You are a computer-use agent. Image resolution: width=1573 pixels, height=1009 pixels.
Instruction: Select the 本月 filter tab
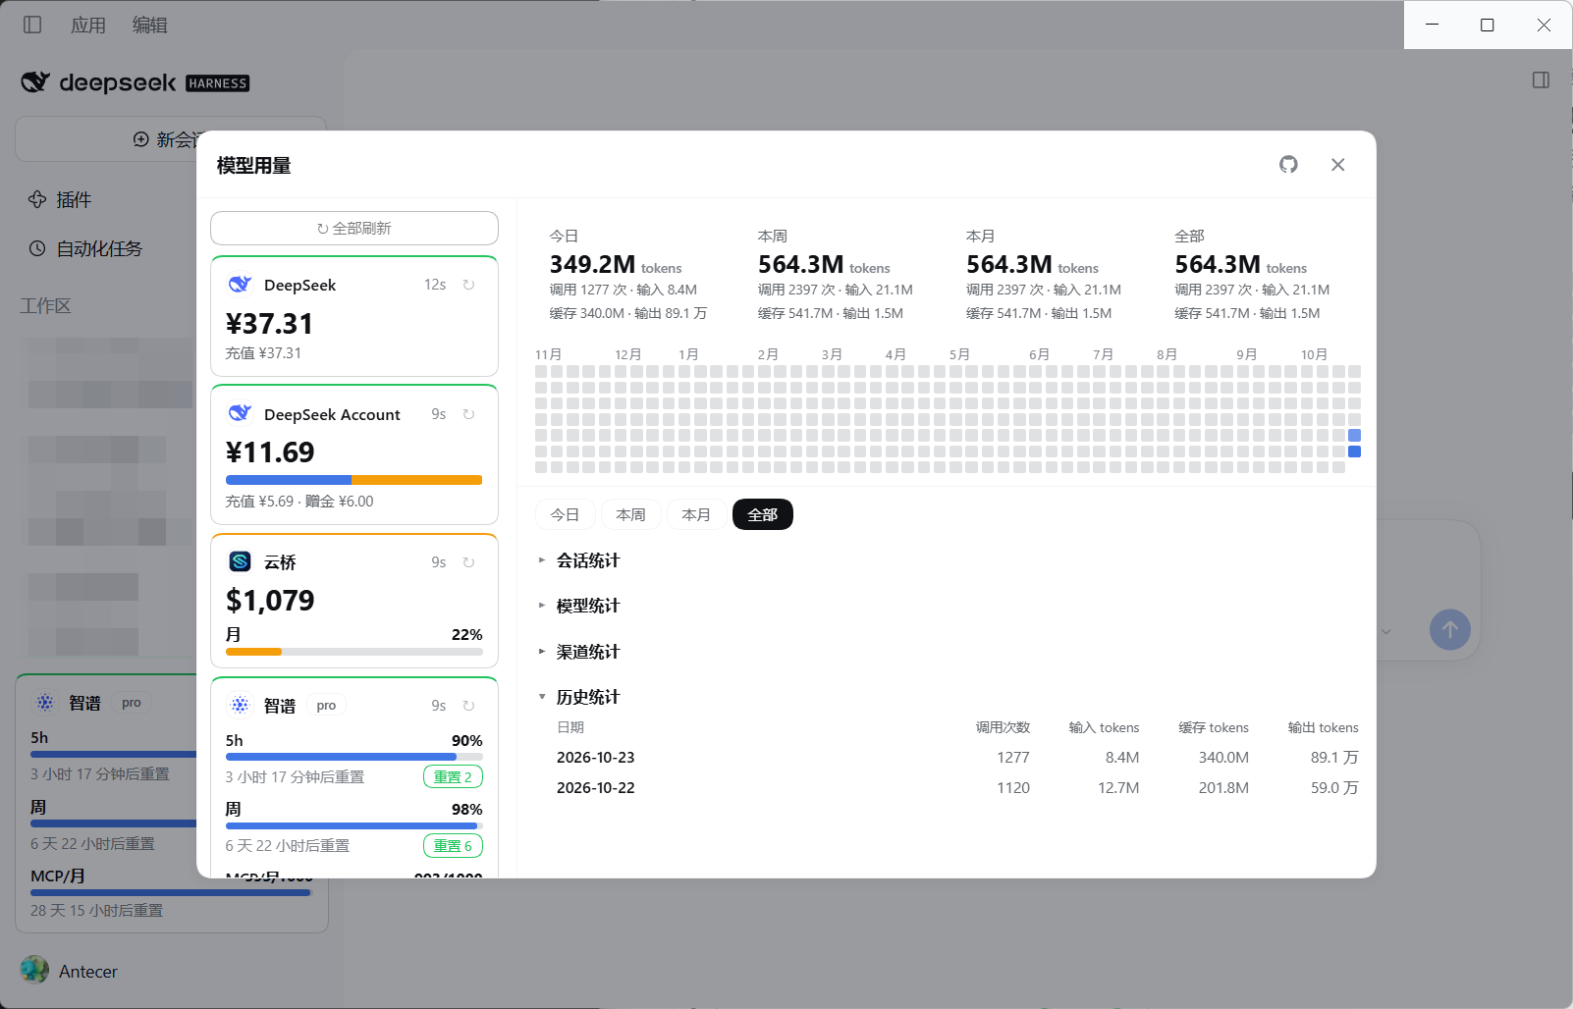click(x=696, y=514)
